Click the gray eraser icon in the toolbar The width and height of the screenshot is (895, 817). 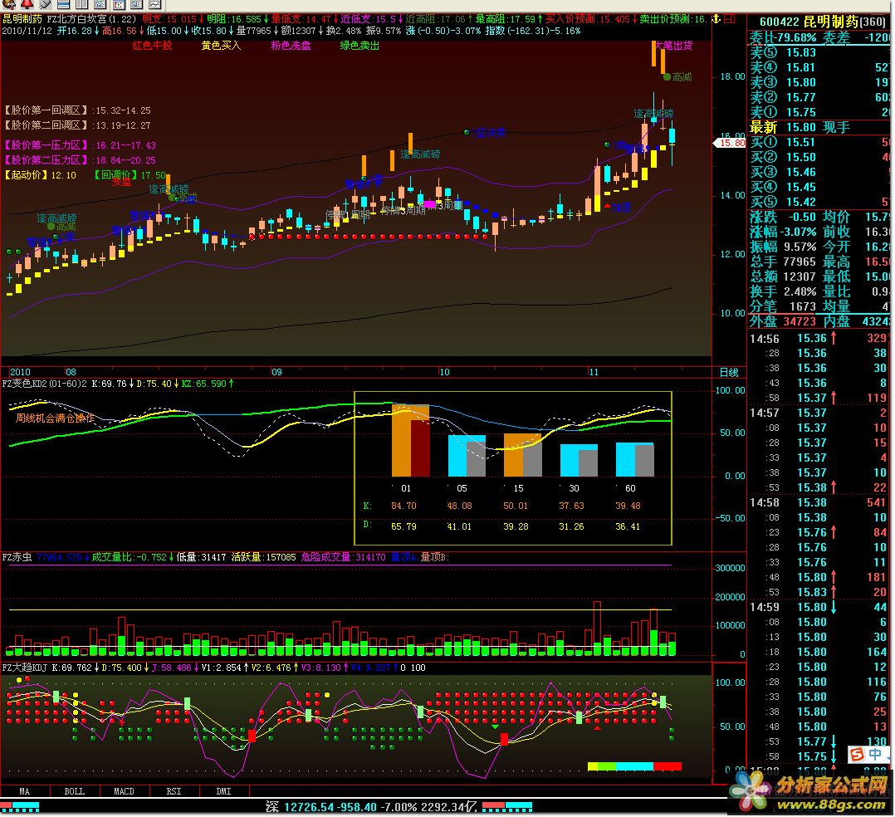tap(45, 4)
